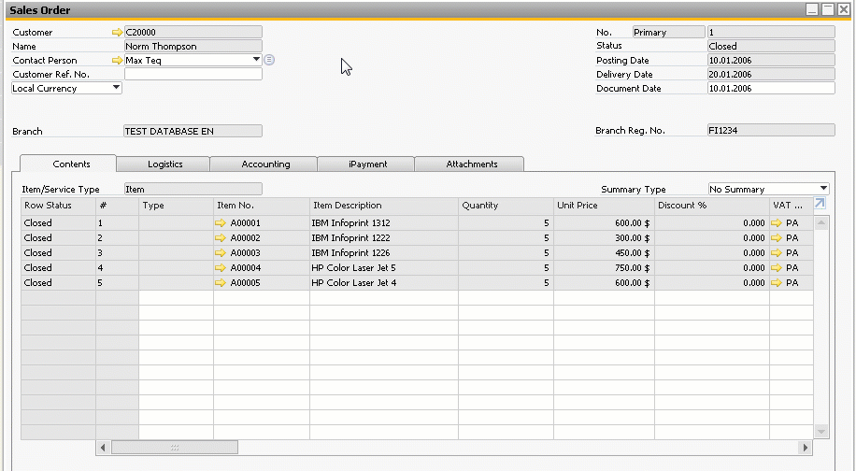Open VAT link arrow in IBM Infoprint 1312 row
The height and width of the screenshot is (471, 856).
click(x=777, y=222)
